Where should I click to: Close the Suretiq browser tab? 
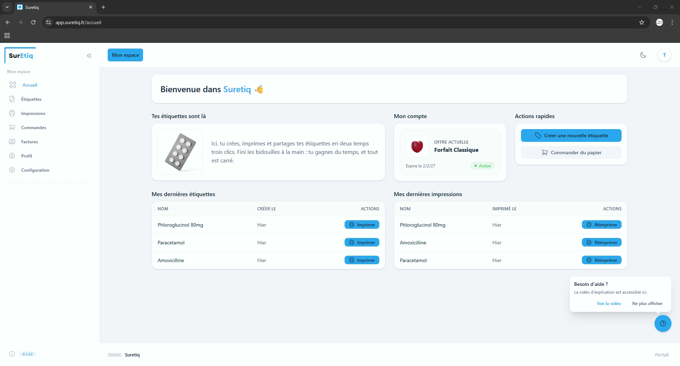[91, 7]
